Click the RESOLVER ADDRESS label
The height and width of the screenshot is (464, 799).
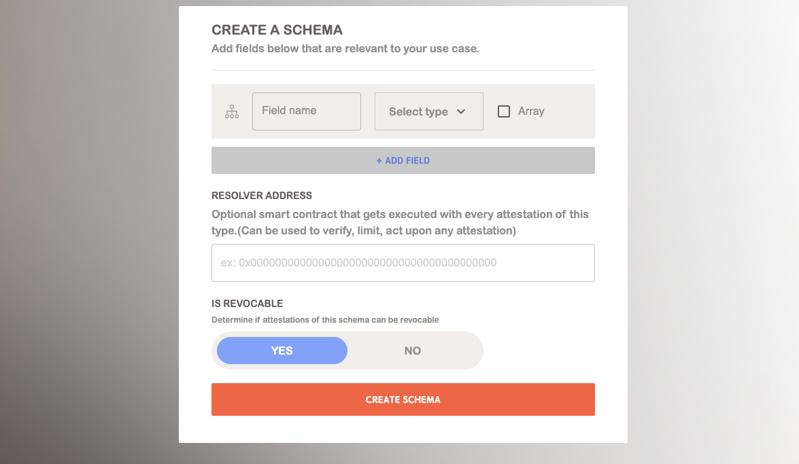(x=262, y=196)
